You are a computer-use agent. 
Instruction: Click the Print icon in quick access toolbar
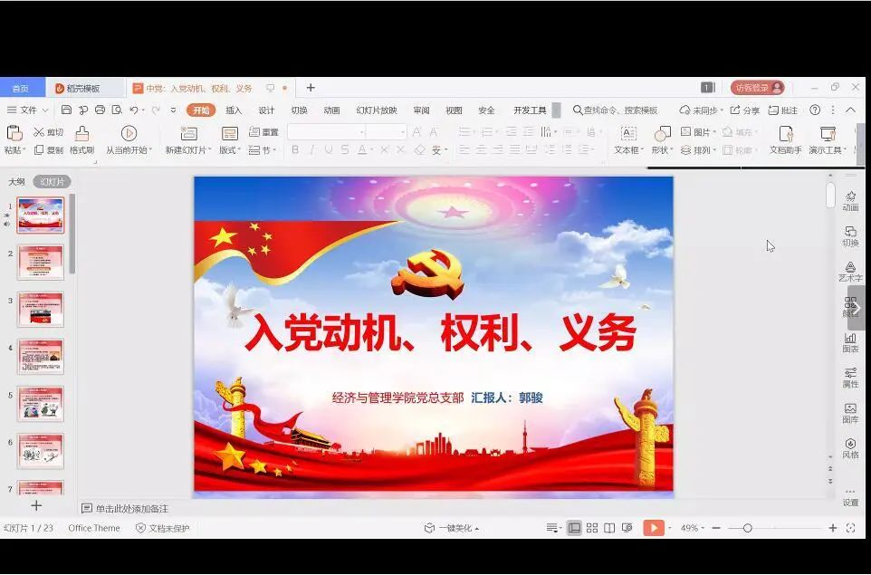(100, 110)
